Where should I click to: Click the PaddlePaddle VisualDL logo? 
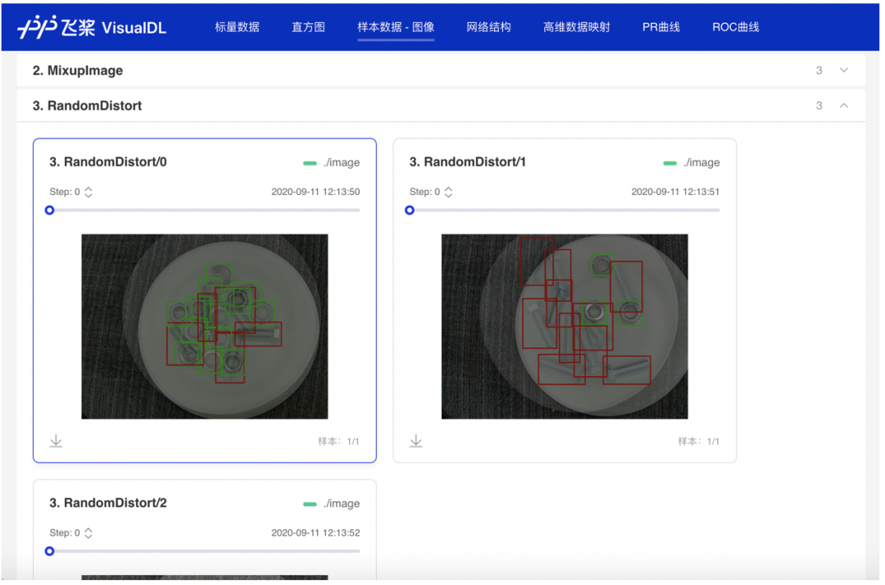[x=92, y=26]
